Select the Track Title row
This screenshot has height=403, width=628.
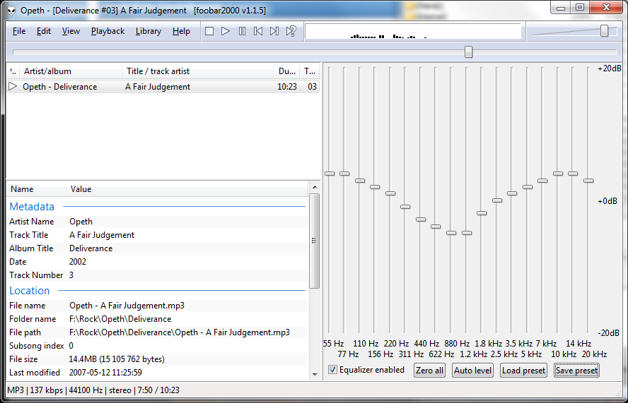pyautogui.click(x=158, y=235)
